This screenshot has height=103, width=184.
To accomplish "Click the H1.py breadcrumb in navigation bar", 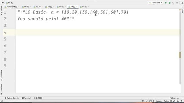I will click(9, 3).
